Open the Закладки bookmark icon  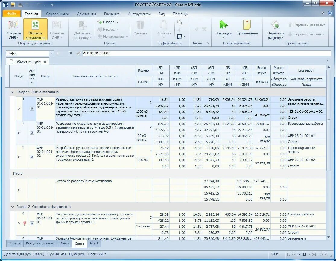pos(223,25)
